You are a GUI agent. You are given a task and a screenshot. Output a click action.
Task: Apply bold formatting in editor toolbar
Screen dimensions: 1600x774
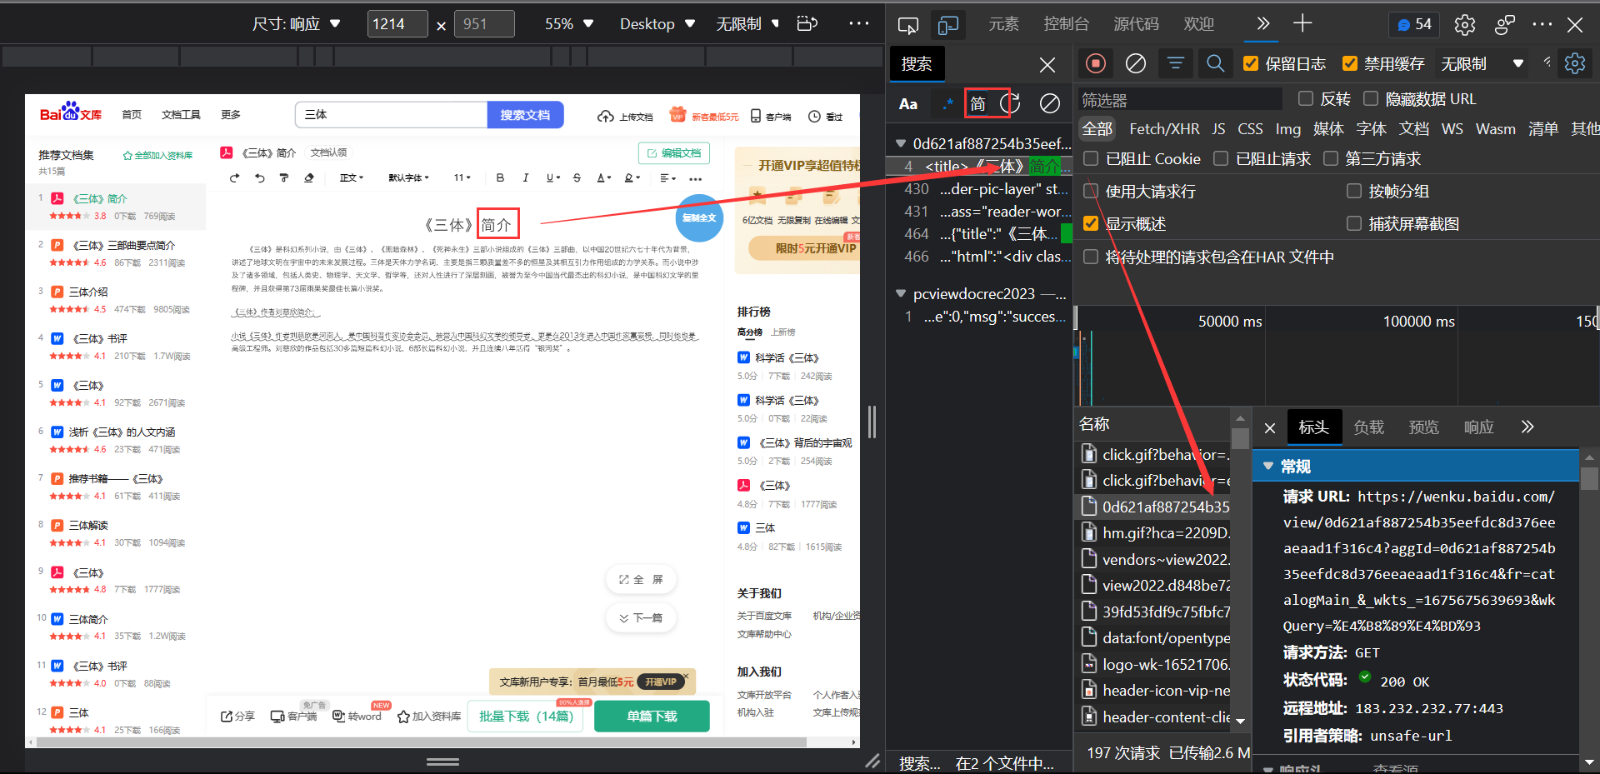(x=500, y=177)
